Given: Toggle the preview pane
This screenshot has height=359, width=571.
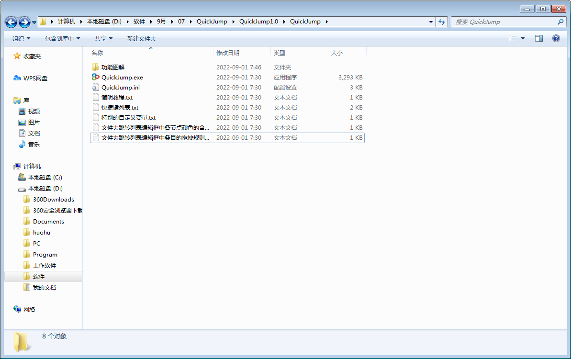Looking at the screenshot, I should coord(538,38).
